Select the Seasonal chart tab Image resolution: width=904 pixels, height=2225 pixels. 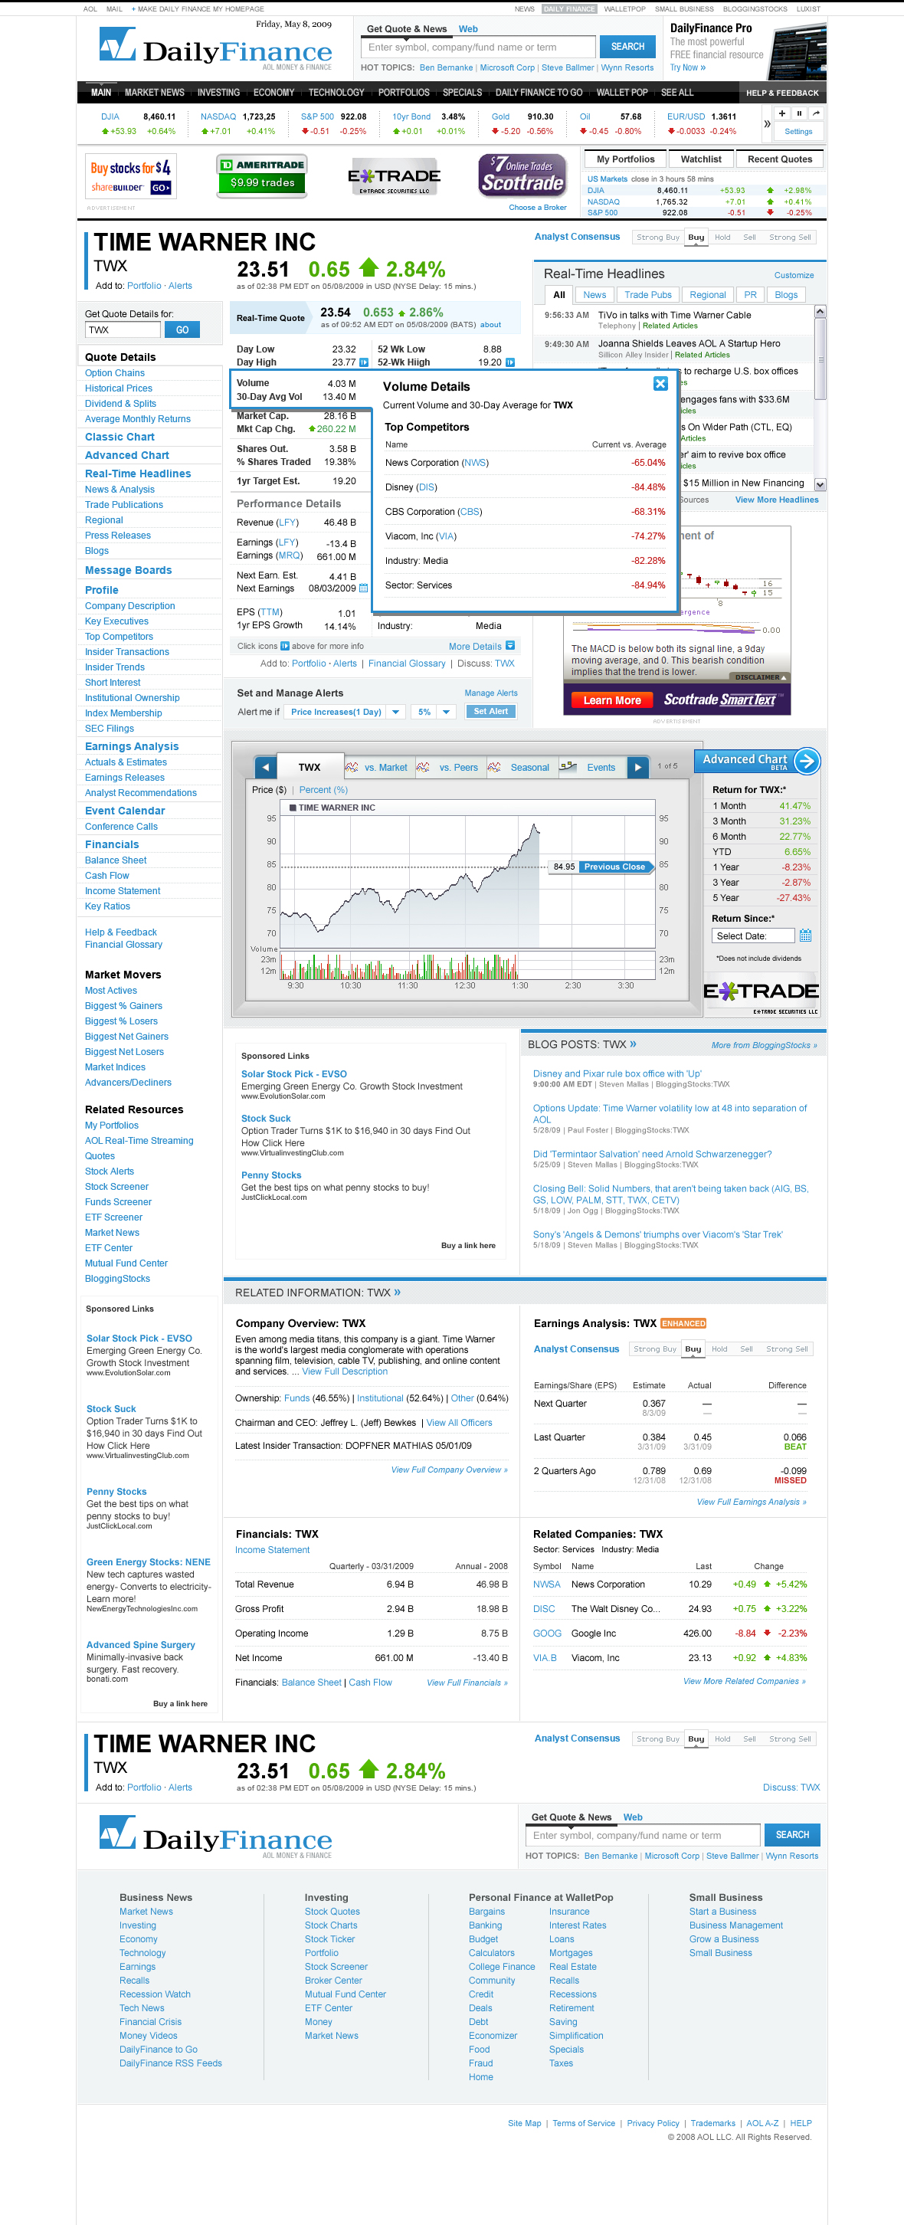click(x=521, y=767)
